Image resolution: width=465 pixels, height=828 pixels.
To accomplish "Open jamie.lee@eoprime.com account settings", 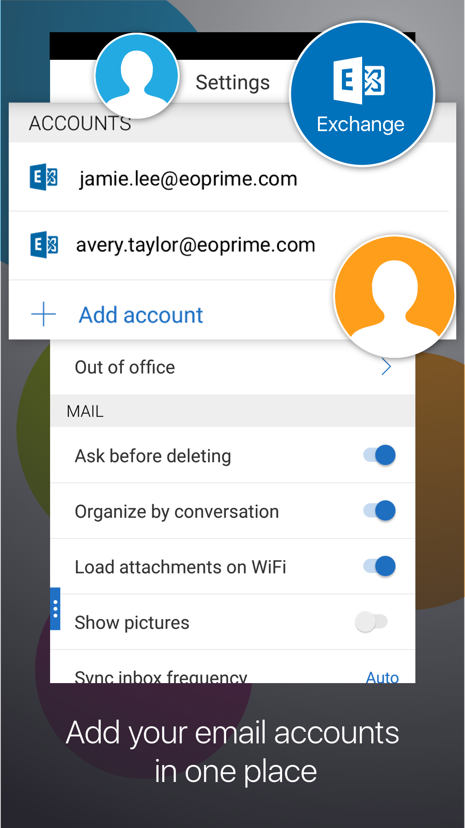I will coord(188,178).
